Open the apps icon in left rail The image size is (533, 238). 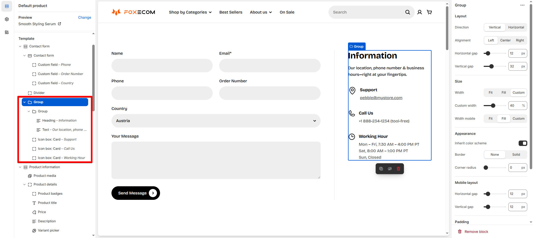point(7,32)
